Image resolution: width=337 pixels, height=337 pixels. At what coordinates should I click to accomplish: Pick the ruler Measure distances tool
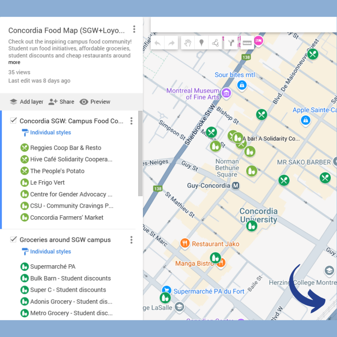(247, 43)
